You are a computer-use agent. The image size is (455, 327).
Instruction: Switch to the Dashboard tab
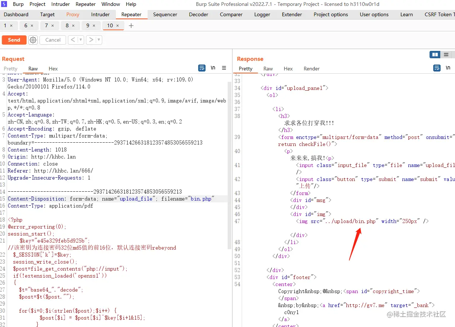pyautogui.click(x=16, y=14)
